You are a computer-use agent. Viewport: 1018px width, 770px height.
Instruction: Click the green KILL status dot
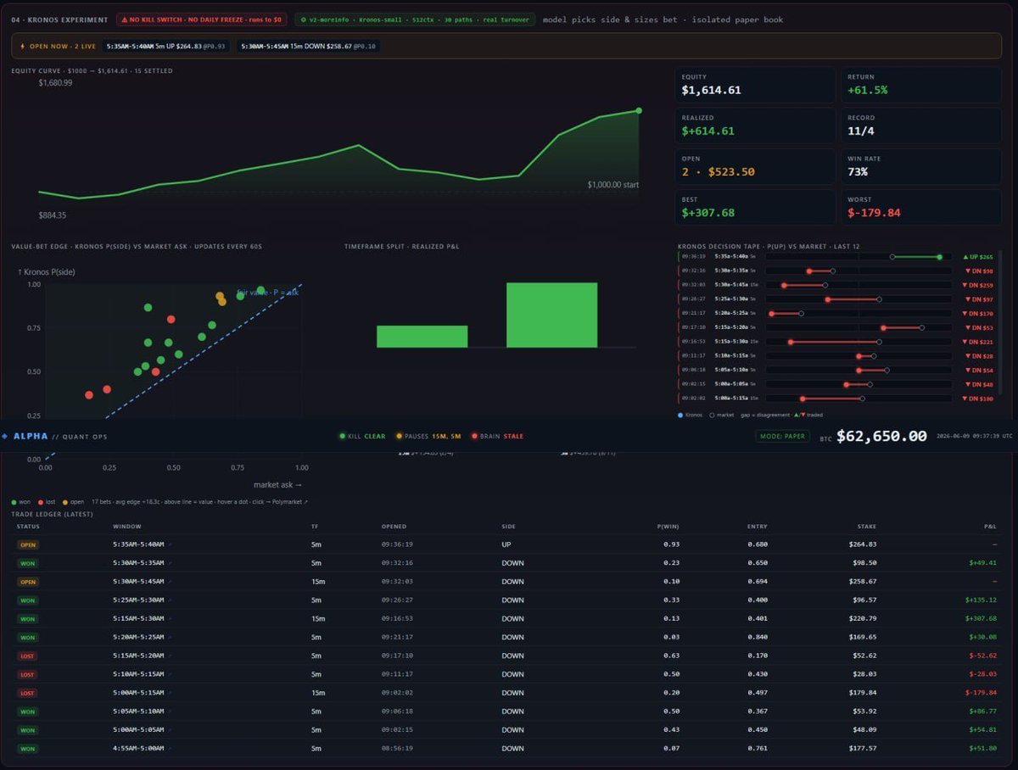click(342, 436)
